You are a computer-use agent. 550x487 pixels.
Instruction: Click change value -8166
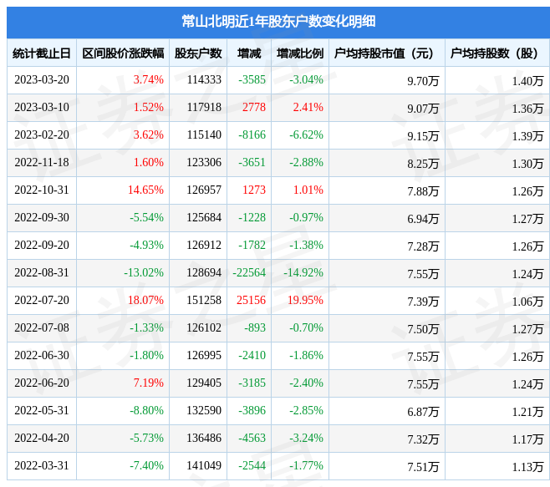click(252, 134)
